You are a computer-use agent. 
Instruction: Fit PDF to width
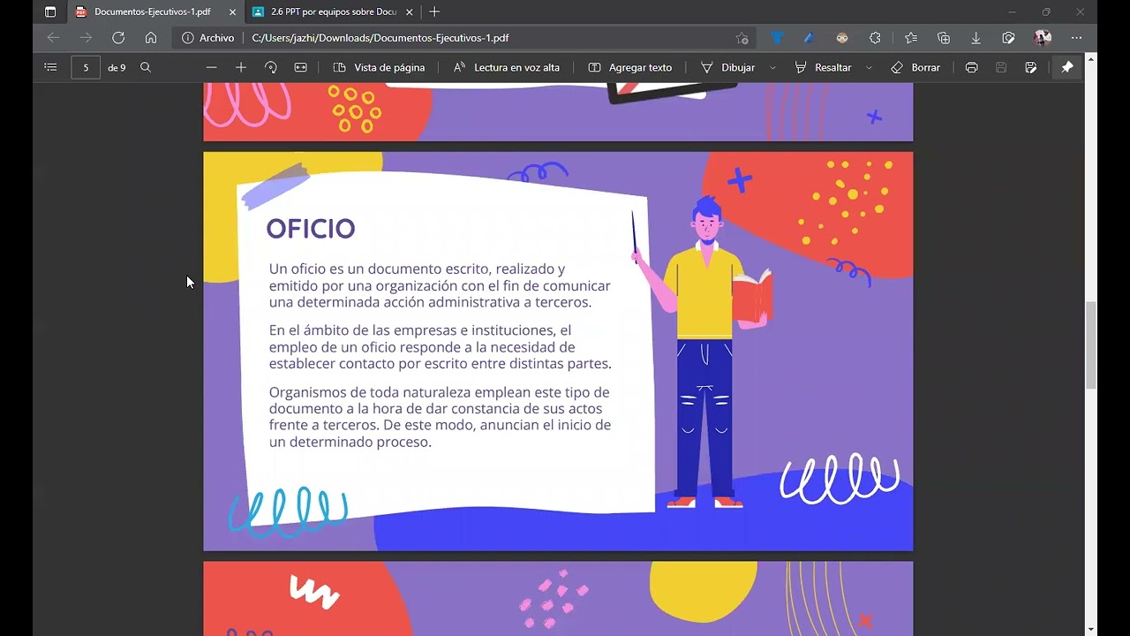300,67
